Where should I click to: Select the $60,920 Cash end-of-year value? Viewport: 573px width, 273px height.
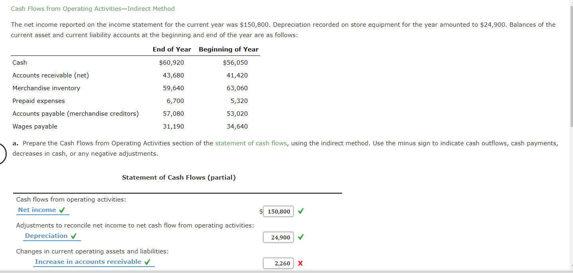pyautogui.click(x=172, y=62)
